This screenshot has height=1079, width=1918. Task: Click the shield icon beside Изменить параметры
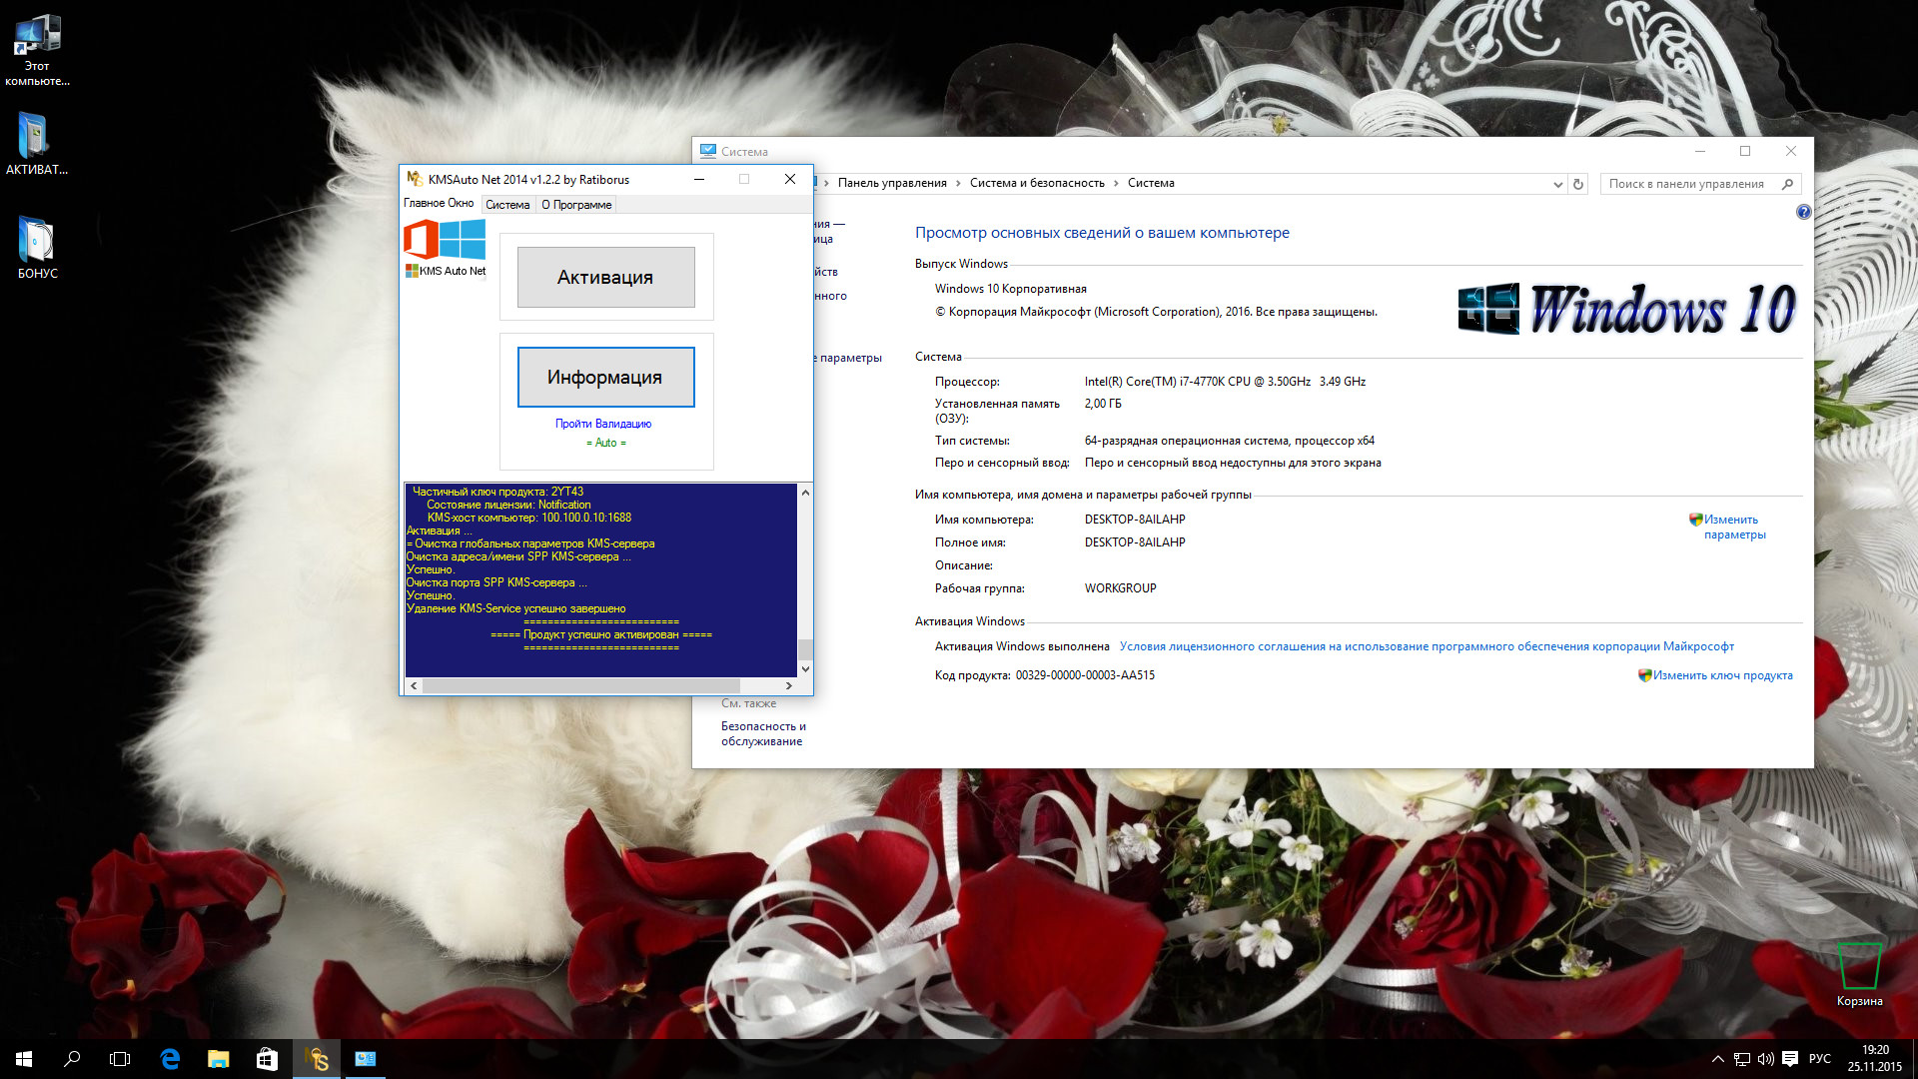[x=1695, y=520]
